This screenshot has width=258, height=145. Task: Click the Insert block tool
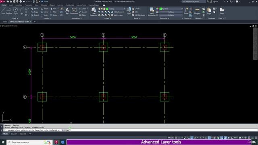point(129,11)
